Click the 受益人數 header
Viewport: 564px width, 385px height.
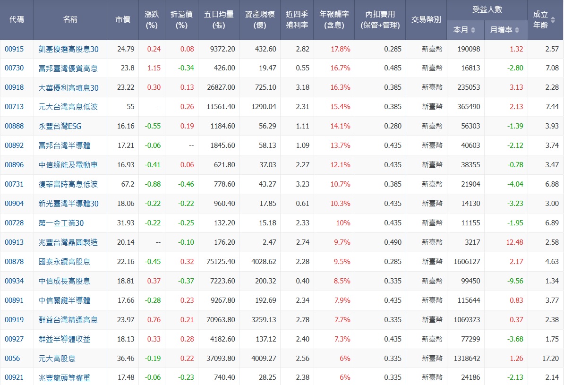(x=487, y=10)
